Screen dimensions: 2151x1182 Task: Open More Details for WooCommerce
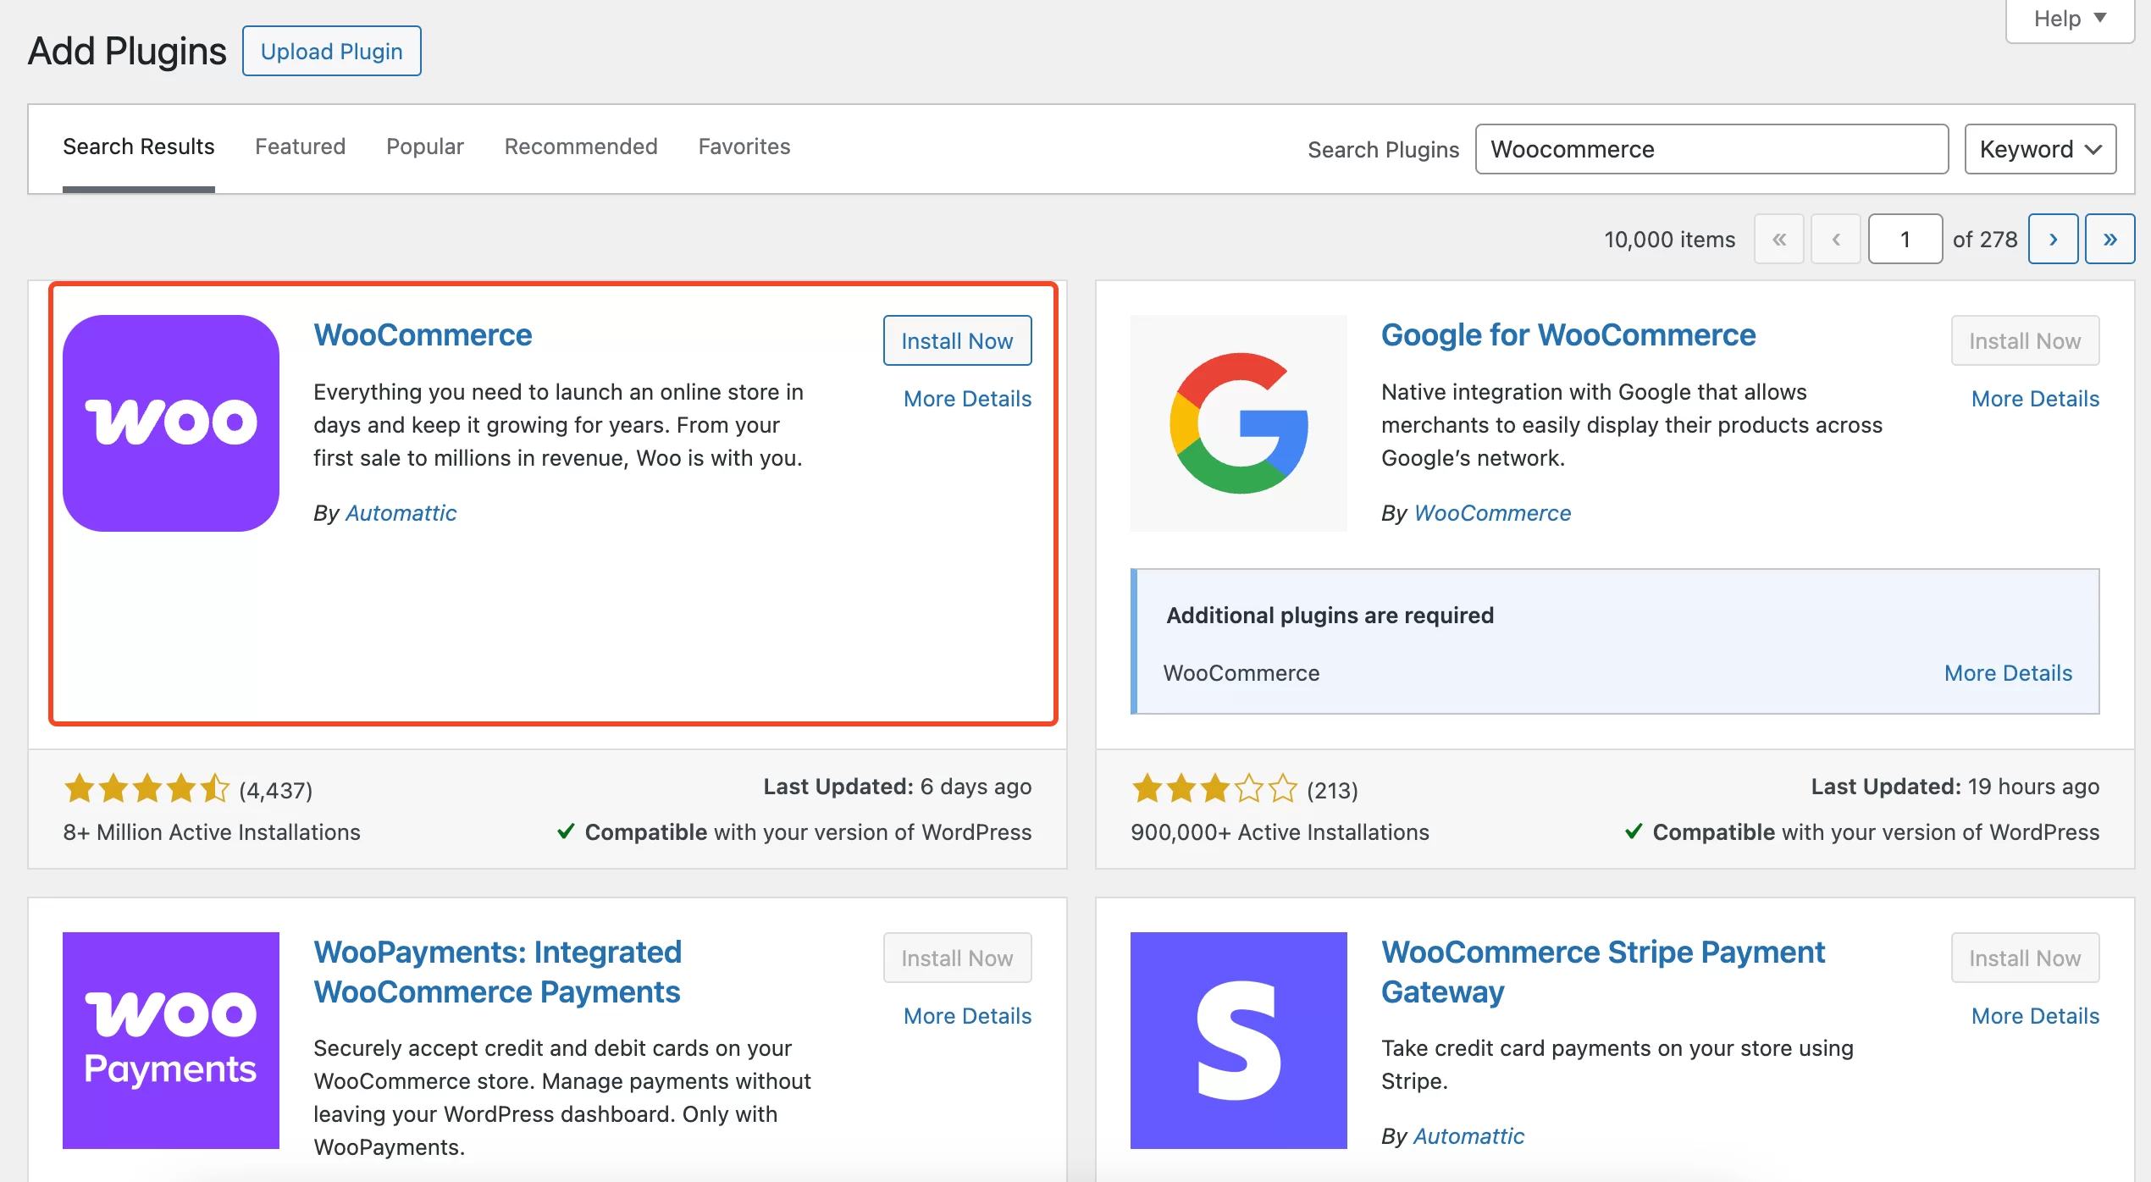click(x=968, y=398)
